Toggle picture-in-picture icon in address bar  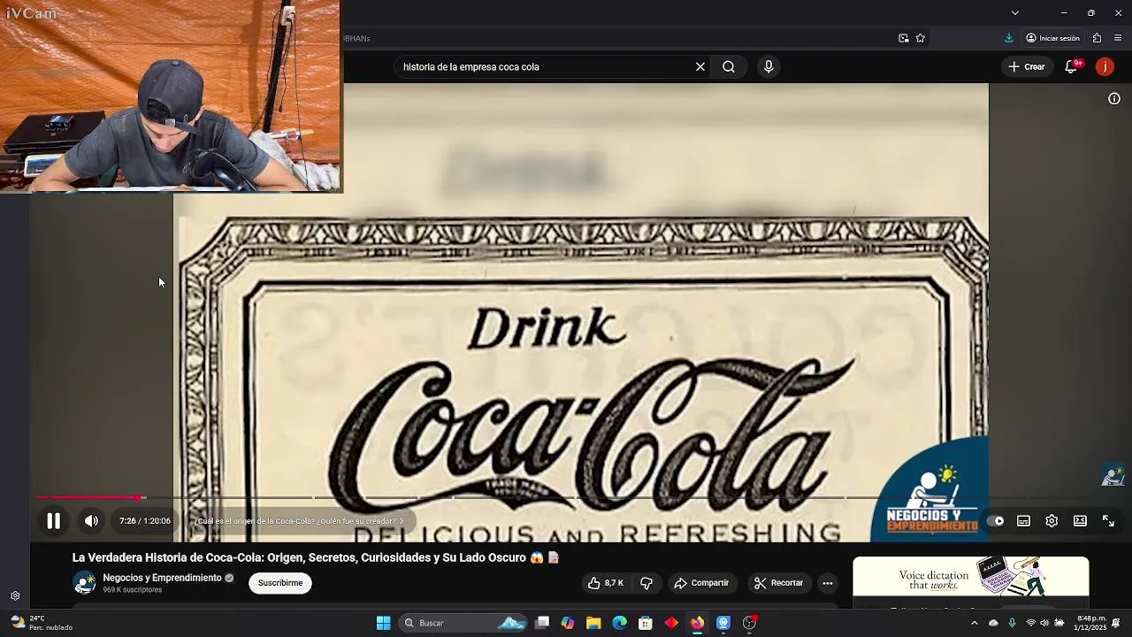903,38
